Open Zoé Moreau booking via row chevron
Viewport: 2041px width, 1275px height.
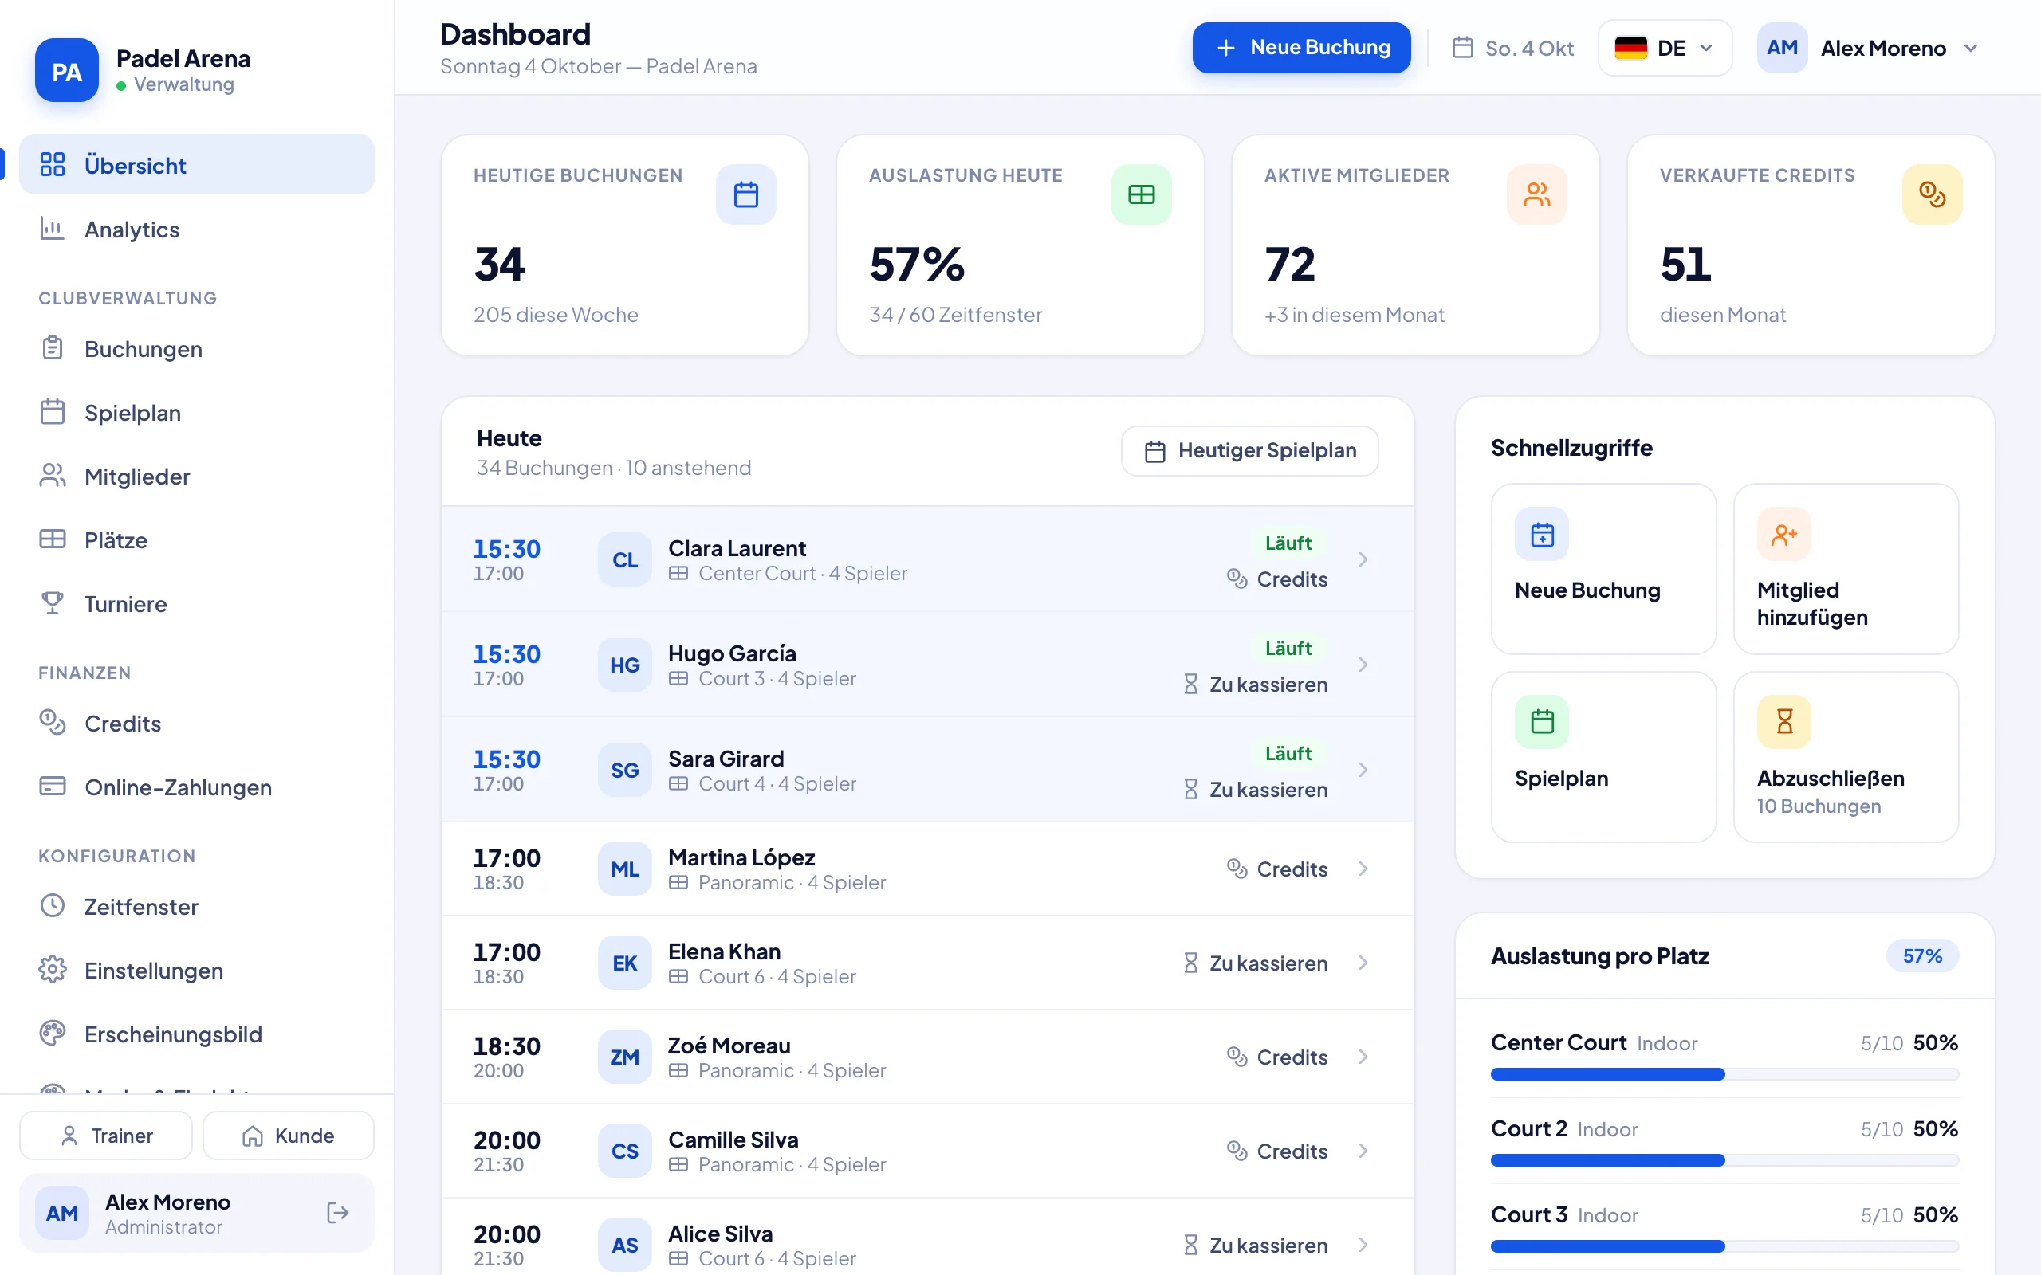click(x=1363, y=1057)
